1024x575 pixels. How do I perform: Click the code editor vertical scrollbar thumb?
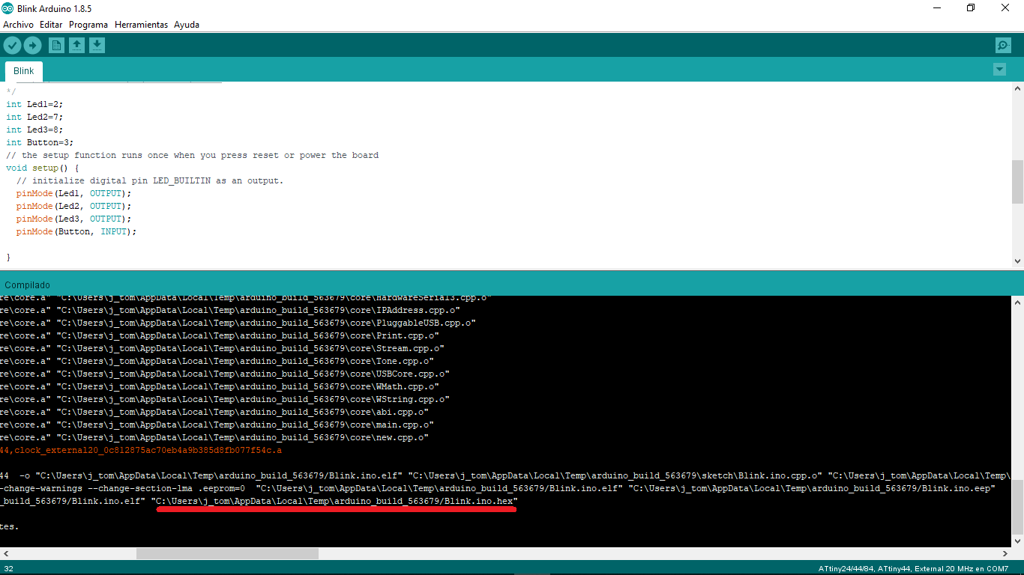point(1017,181)
